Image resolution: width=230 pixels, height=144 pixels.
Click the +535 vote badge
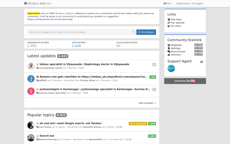pyautogui.click(x=152, y=124)
